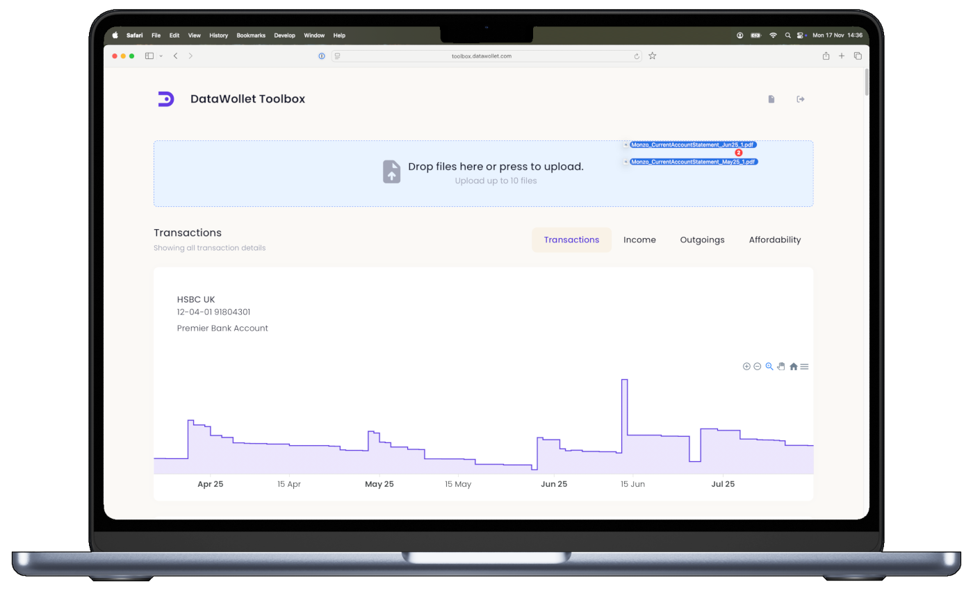Open the Safari application menu

[133, 35]
